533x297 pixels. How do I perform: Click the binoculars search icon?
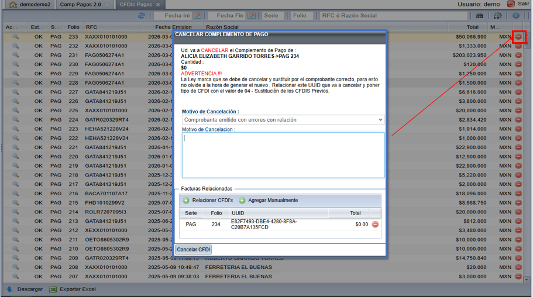480,16
